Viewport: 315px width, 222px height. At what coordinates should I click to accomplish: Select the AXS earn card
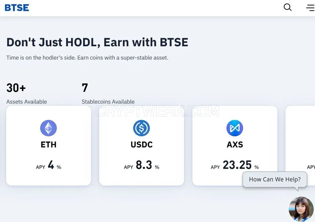235,146
